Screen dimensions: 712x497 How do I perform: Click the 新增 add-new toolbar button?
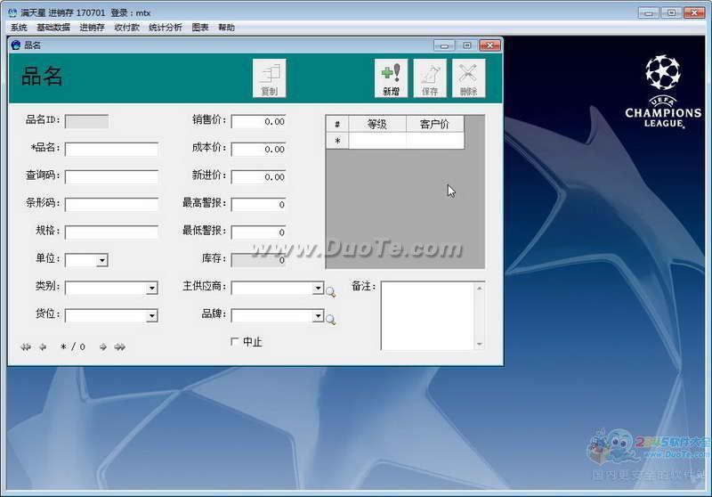pyautogui.click(x=391, y=78)
